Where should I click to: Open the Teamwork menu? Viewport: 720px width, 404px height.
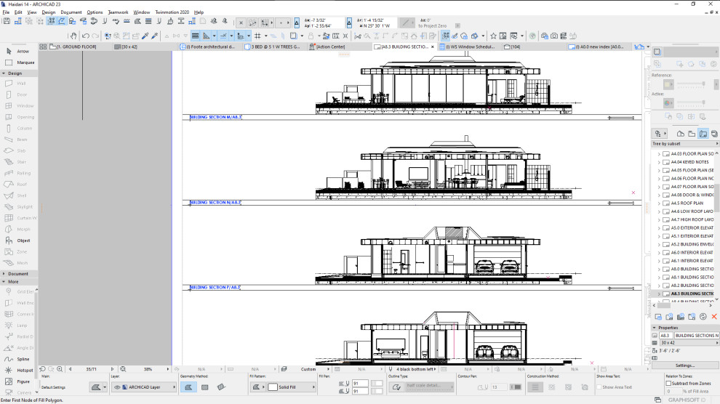coord(118,12)
